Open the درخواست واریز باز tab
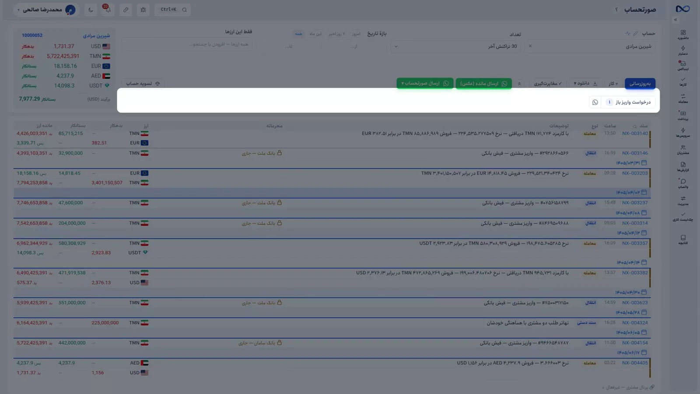Viewport: 700px width, 394px height. 629,102
